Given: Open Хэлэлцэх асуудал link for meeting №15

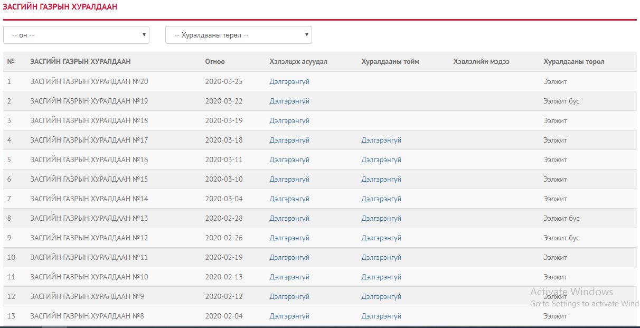Looking at the screenshot, I should [x=289, y=180].
